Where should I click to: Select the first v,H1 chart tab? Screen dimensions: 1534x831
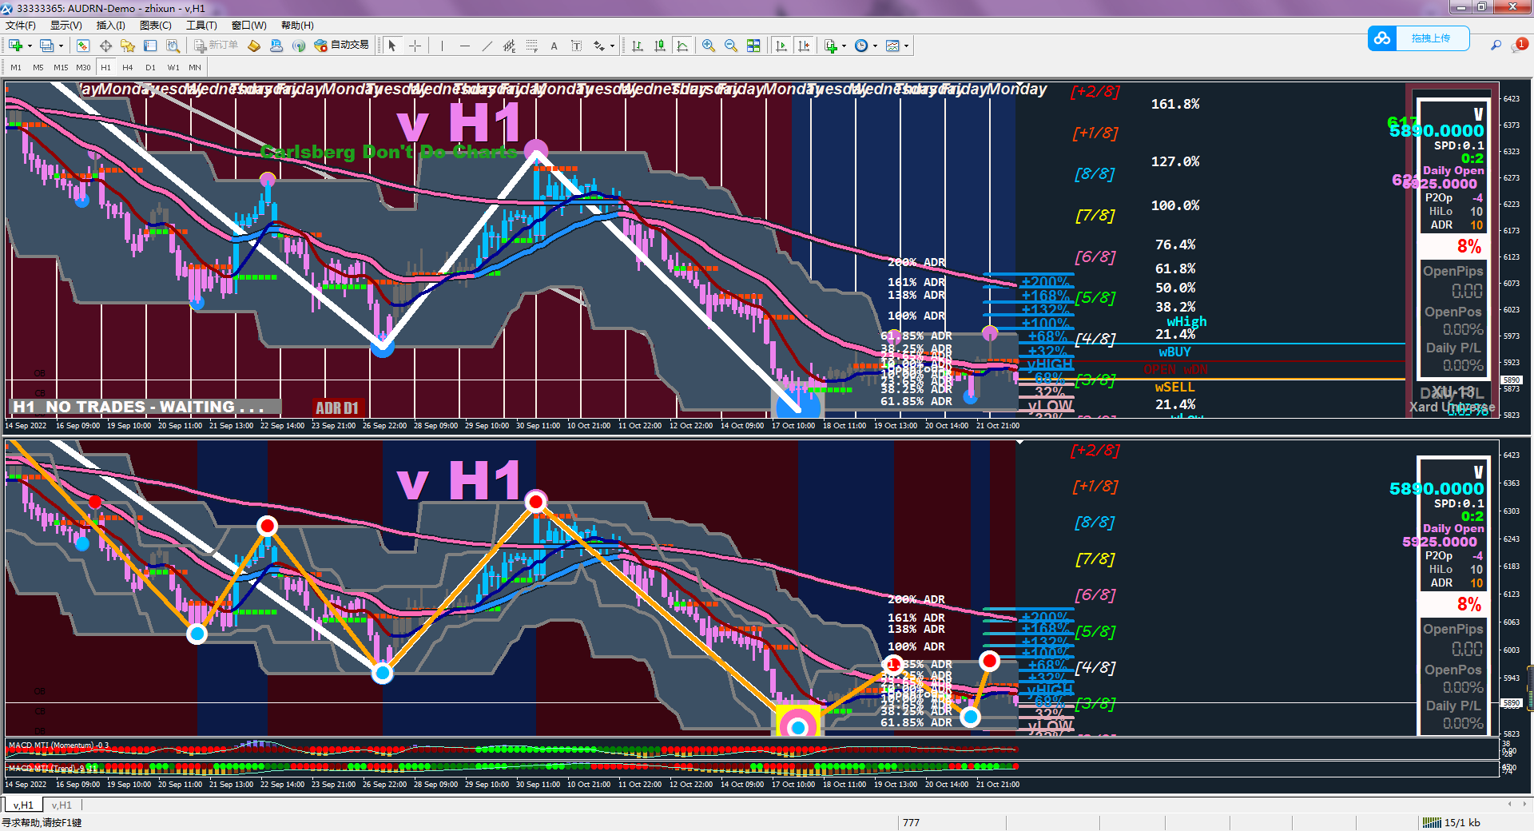(x=23, y=805)
